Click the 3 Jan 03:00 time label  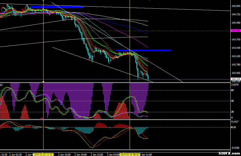[113, 155]
